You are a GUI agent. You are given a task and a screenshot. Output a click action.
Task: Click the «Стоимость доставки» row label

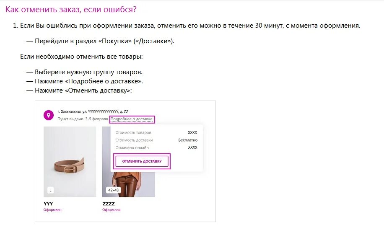(x=134, y=140)
